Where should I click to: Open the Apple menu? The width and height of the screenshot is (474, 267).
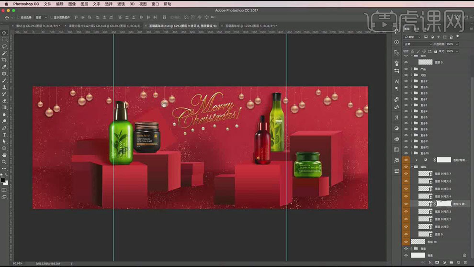(6, 4)
